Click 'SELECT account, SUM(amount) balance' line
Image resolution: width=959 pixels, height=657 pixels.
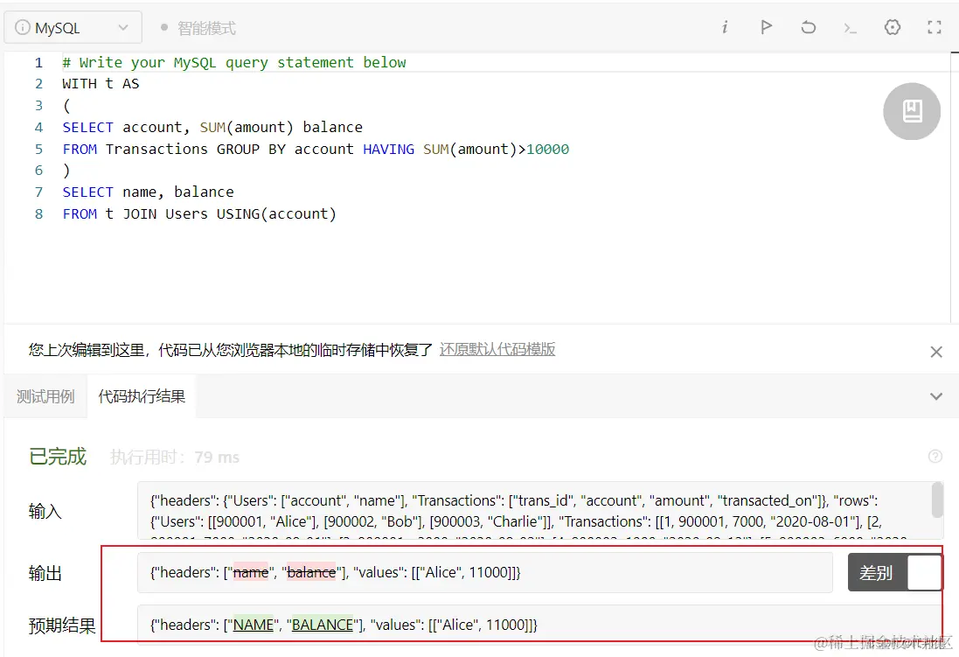click(x=212, y=128)
